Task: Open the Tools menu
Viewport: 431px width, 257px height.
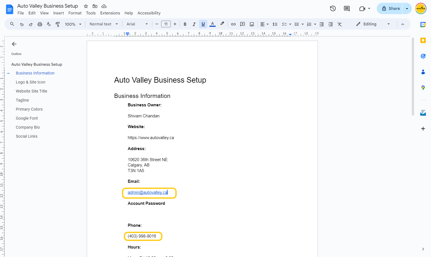Action: (91, 13)
